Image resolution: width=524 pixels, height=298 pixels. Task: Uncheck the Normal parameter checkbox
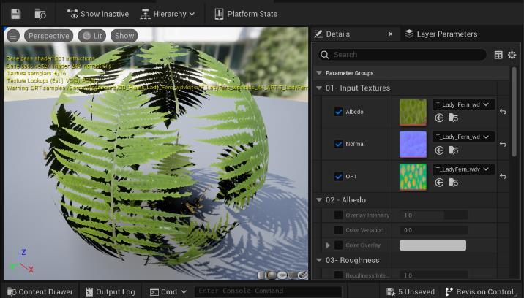point(339,144)
